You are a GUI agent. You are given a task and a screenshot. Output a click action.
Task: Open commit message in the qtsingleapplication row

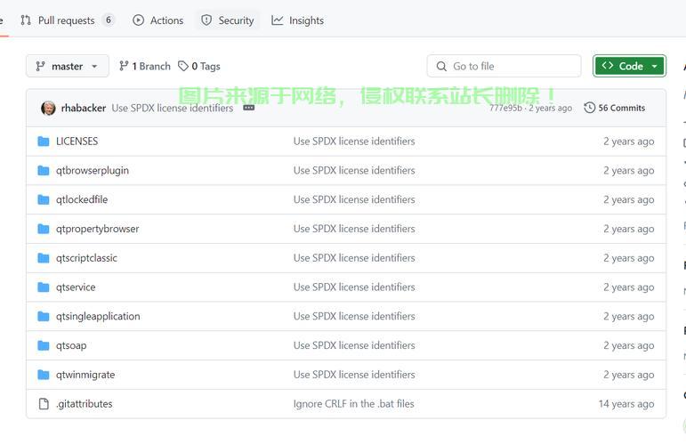[354, 316]
